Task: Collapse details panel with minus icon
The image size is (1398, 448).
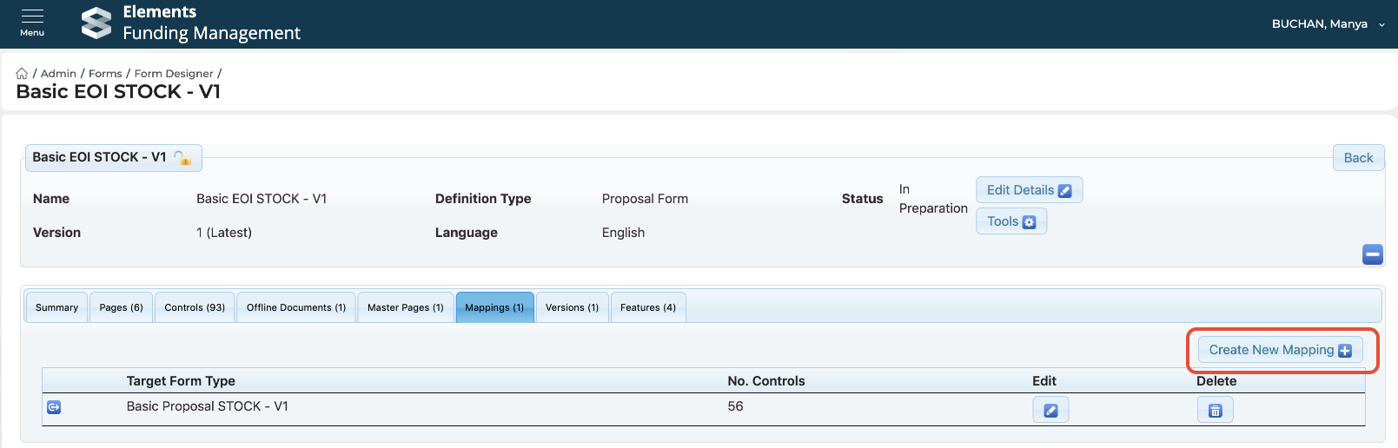Action: pyautogui.click(x=1372, y=254)
